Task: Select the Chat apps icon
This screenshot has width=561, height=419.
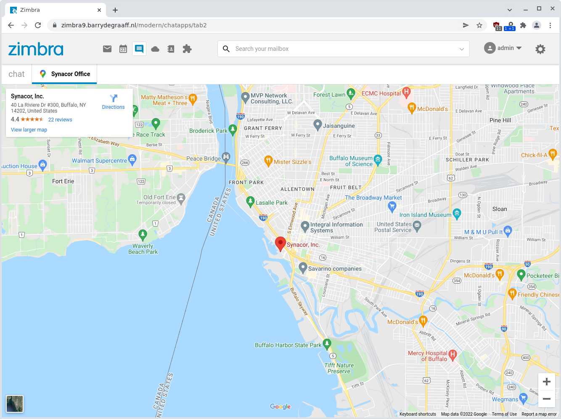Action: (139, 49)
